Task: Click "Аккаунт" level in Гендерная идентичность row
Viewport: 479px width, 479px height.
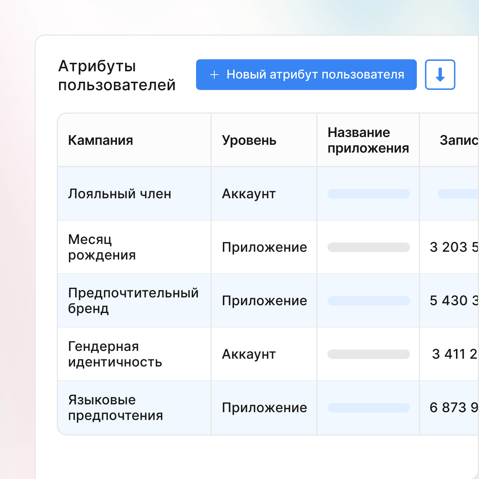Action: coord(249,354)
